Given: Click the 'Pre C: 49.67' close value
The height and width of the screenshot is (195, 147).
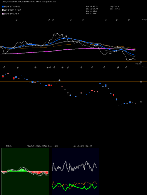Looking at the screenshot, I should [92, 14].
